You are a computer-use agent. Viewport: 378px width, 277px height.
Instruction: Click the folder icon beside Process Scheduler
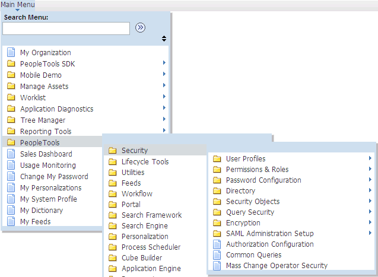(x=112, y=247)
